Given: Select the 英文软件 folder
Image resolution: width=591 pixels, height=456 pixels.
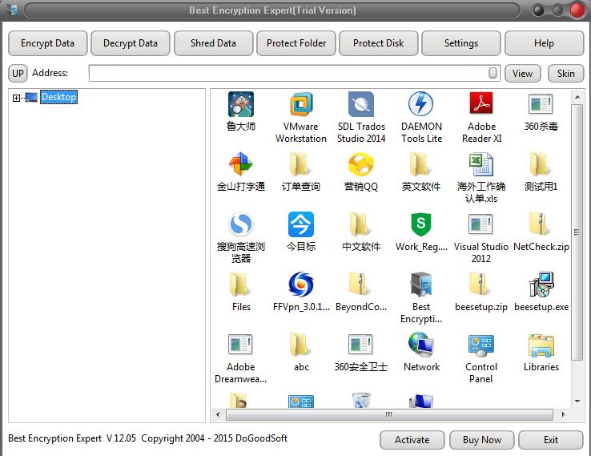Looking at the screenshot, I should tap(421, 164).
